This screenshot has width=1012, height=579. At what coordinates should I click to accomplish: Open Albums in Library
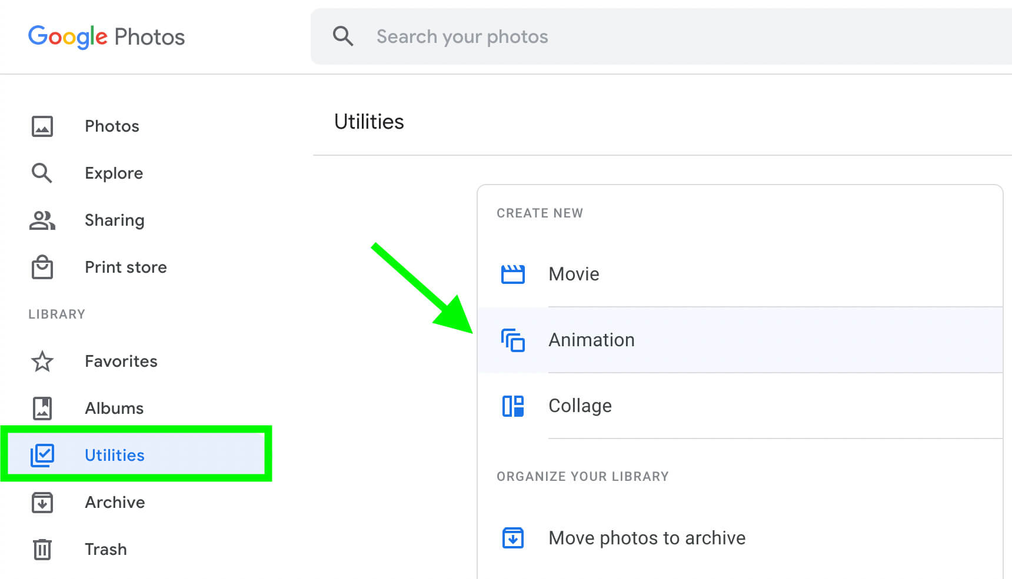(114, 409)
